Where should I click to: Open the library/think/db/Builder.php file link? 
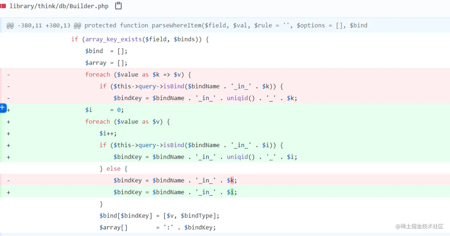(59, 6)
